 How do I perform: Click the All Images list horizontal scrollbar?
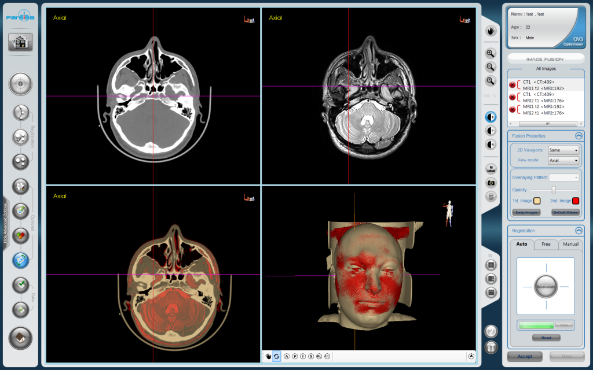546,124
